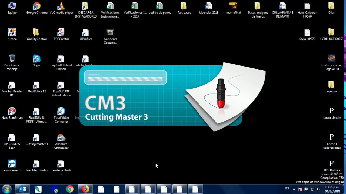
Task: Launch ErgoSoft RIP Roland Edition
Action: coord(61,89)
